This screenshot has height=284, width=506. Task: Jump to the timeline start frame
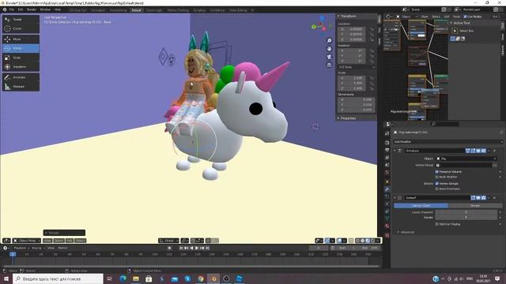click(x=181, y=248)
